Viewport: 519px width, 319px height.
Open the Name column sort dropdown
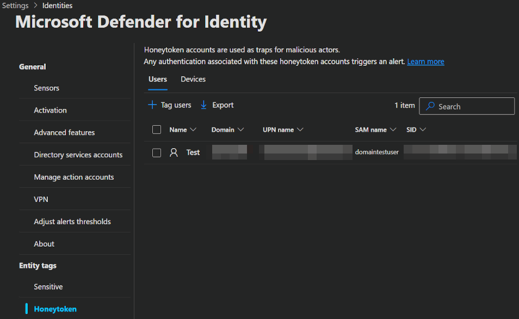coord(193,130)
